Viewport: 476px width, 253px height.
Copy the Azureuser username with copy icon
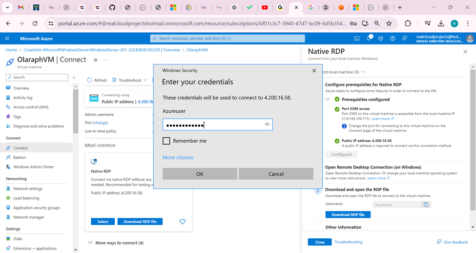[426, 205]
